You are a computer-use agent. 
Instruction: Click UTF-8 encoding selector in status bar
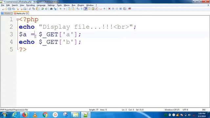185,110
